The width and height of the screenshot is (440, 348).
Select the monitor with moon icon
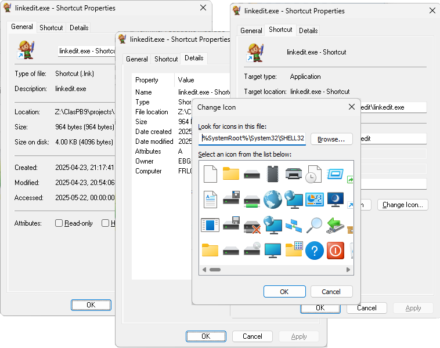[x=336, y=200]
